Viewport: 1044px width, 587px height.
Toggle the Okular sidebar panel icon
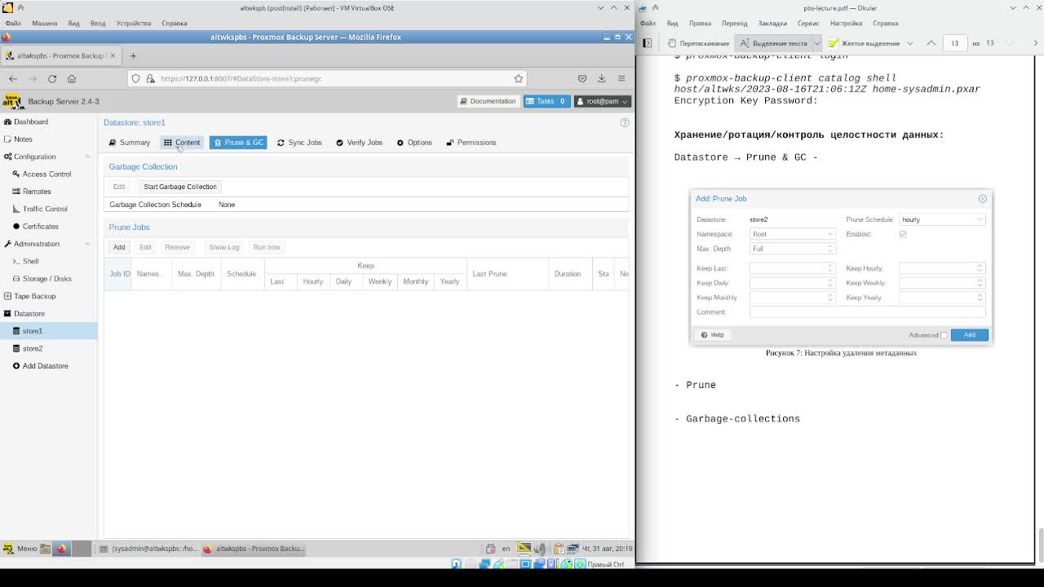(x=647, y=43)
